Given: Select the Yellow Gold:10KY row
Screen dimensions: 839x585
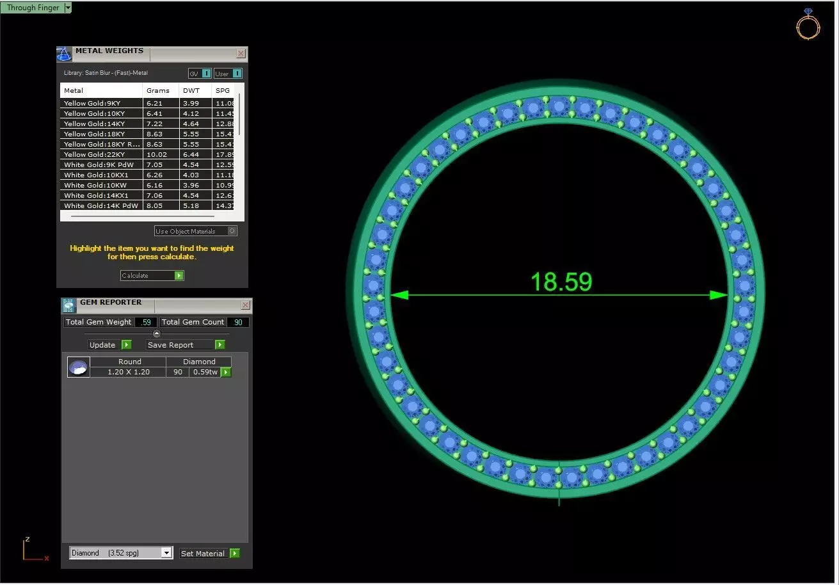Looking at the screenshot, I should [x=148, y=113].
